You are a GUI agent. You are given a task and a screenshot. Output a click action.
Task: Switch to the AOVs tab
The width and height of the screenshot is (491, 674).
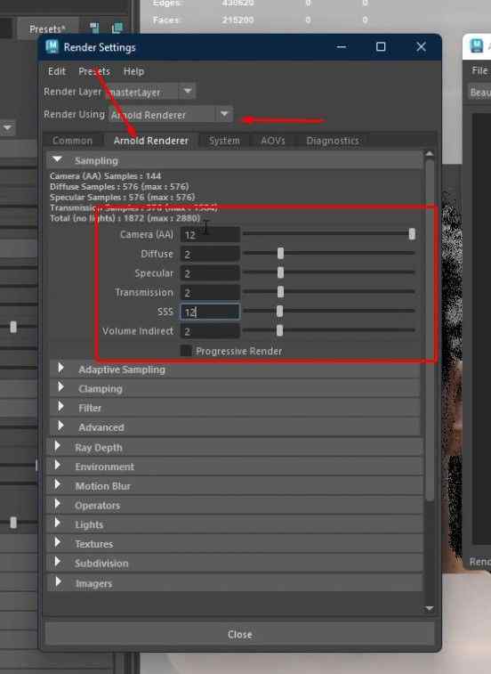273,141
